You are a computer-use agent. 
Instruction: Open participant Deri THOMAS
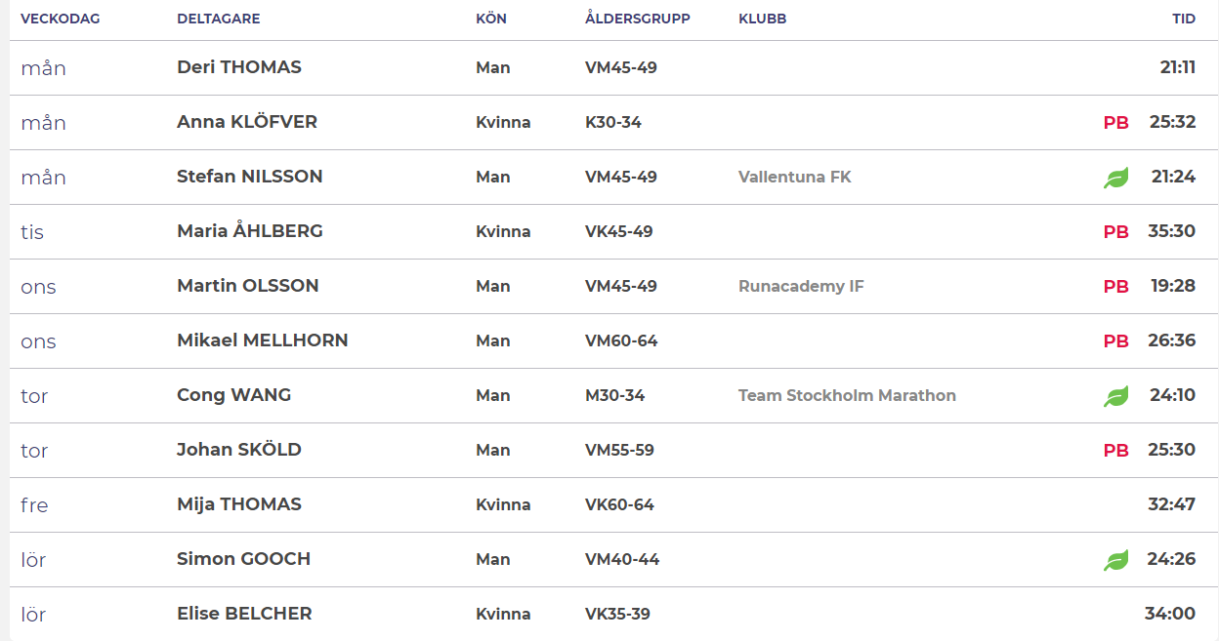point(239,67)
